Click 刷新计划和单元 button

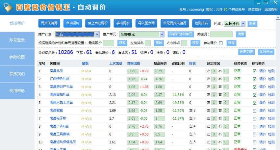coord(181,34)
